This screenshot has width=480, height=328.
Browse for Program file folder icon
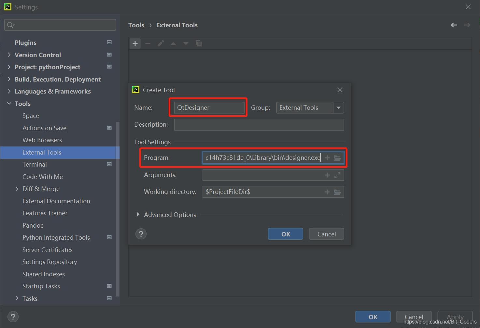[x=337, y=158]
